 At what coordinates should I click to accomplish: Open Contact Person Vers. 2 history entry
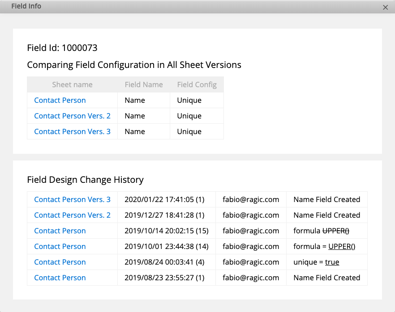pyautogui.click(x=72, y=215)
